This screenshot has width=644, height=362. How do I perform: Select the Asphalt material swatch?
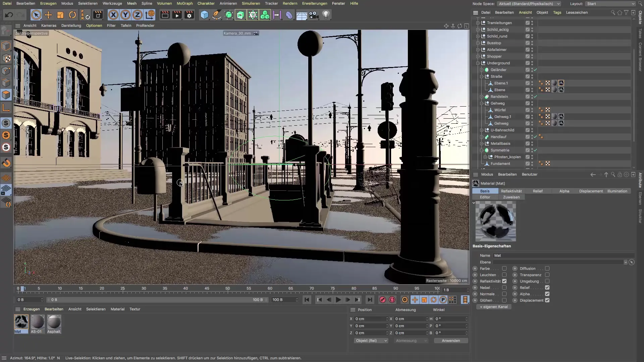click(x=54, y=324)
